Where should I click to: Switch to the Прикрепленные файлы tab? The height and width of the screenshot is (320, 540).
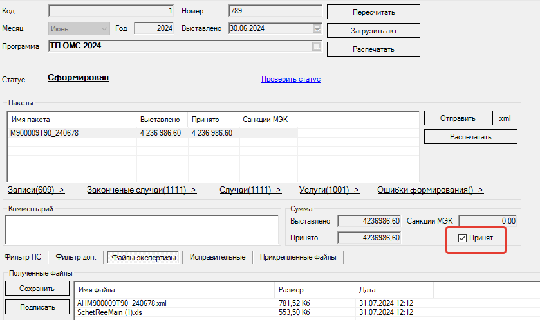pos(298,257)
